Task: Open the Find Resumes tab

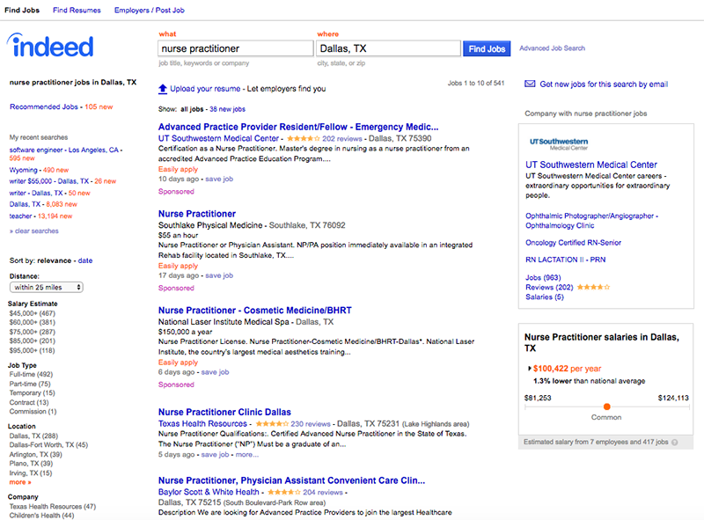Action: [77, 10]
